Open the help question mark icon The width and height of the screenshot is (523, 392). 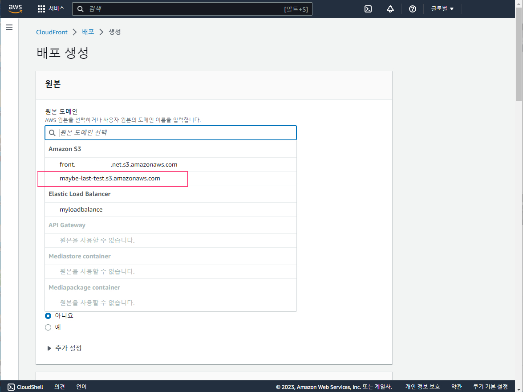tap(413, 9)
